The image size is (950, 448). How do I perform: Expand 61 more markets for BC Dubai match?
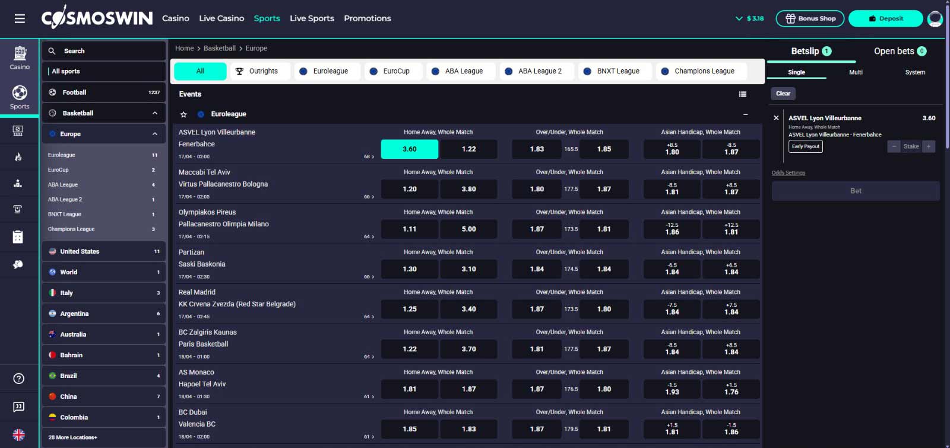[x=369, y=437]
